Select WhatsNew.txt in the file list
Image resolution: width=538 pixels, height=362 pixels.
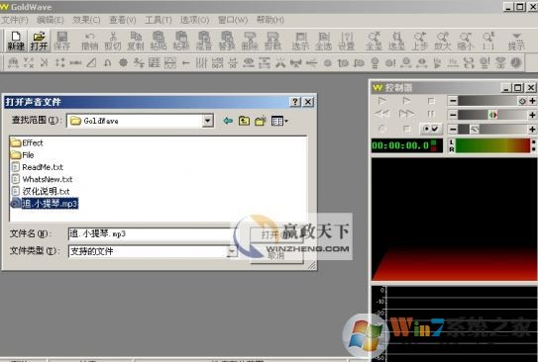(x=43, y=179)
